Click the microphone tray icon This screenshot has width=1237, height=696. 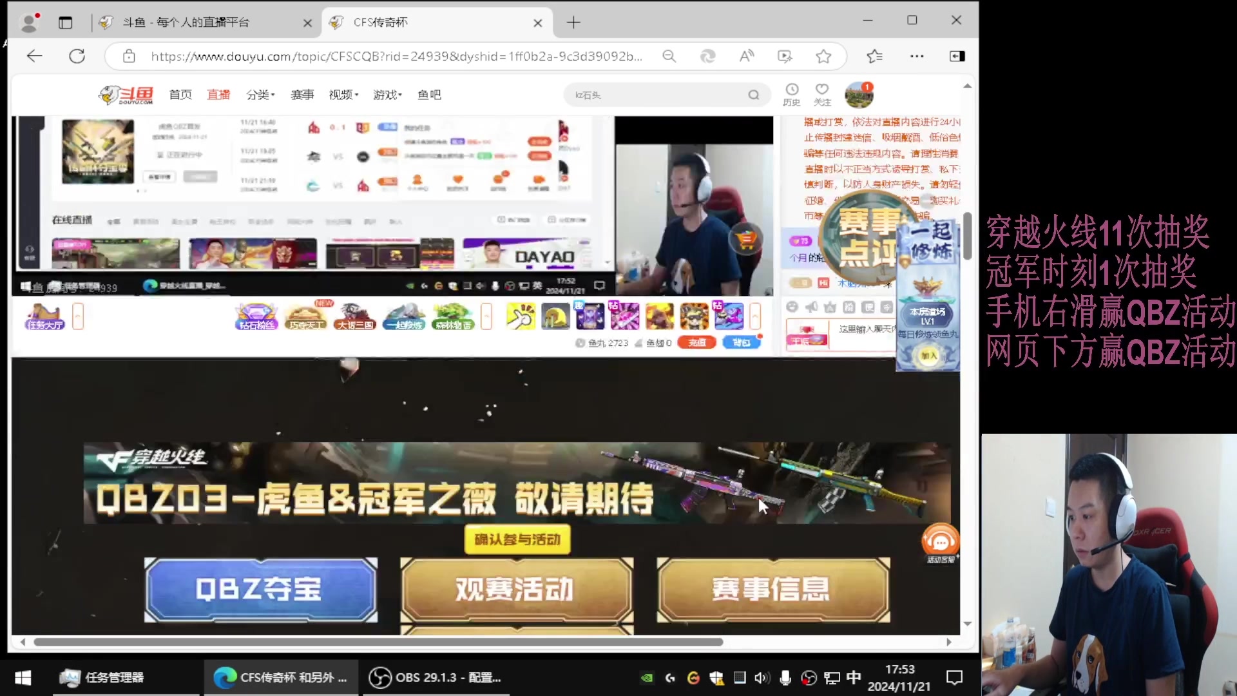(x=785, y=678)
